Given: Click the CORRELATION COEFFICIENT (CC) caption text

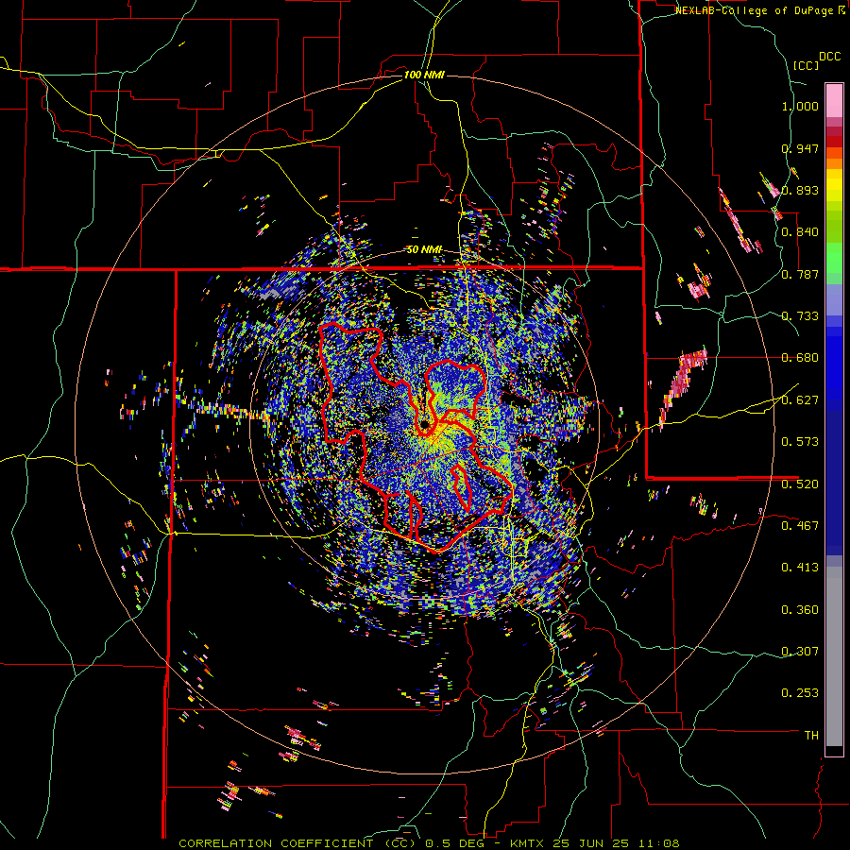Looking at the screenshot, I should click(x=297, y=843).
